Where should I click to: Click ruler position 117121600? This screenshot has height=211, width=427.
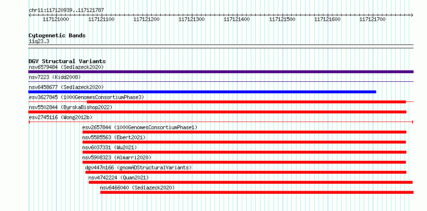point(327,20)
